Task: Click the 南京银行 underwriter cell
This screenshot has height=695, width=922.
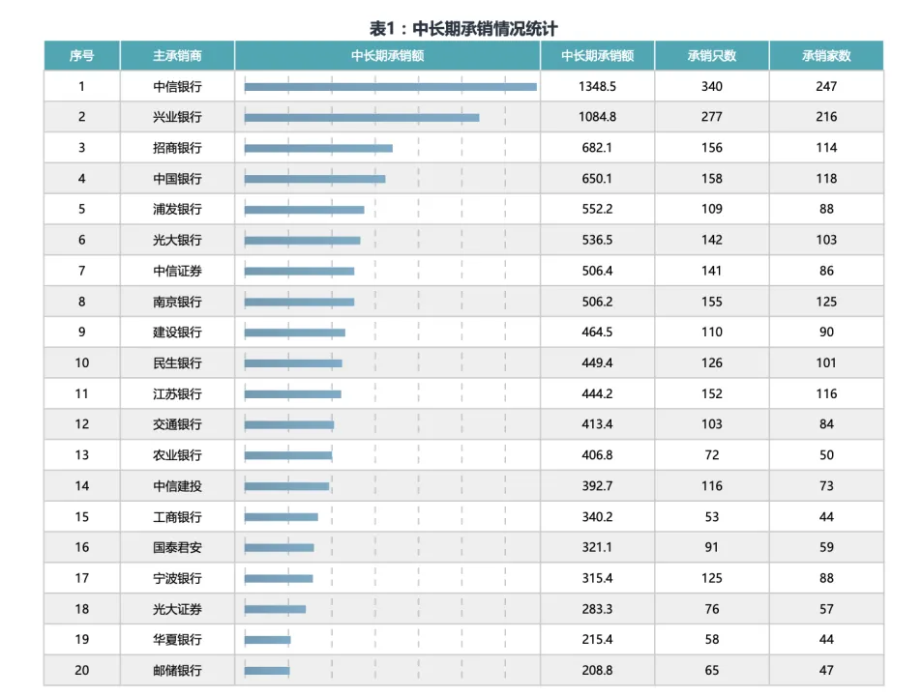Action: click(177, 302)
